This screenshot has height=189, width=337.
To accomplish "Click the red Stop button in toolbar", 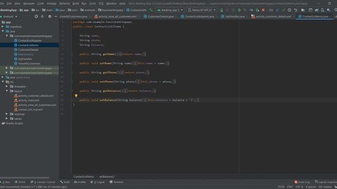I will [263, 10].
